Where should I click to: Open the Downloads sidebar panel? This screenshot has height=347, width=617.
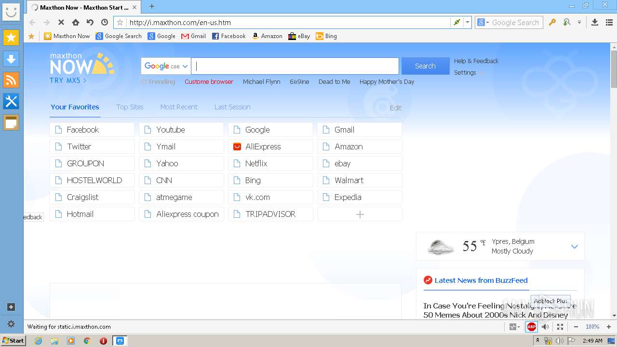[11, 59]
